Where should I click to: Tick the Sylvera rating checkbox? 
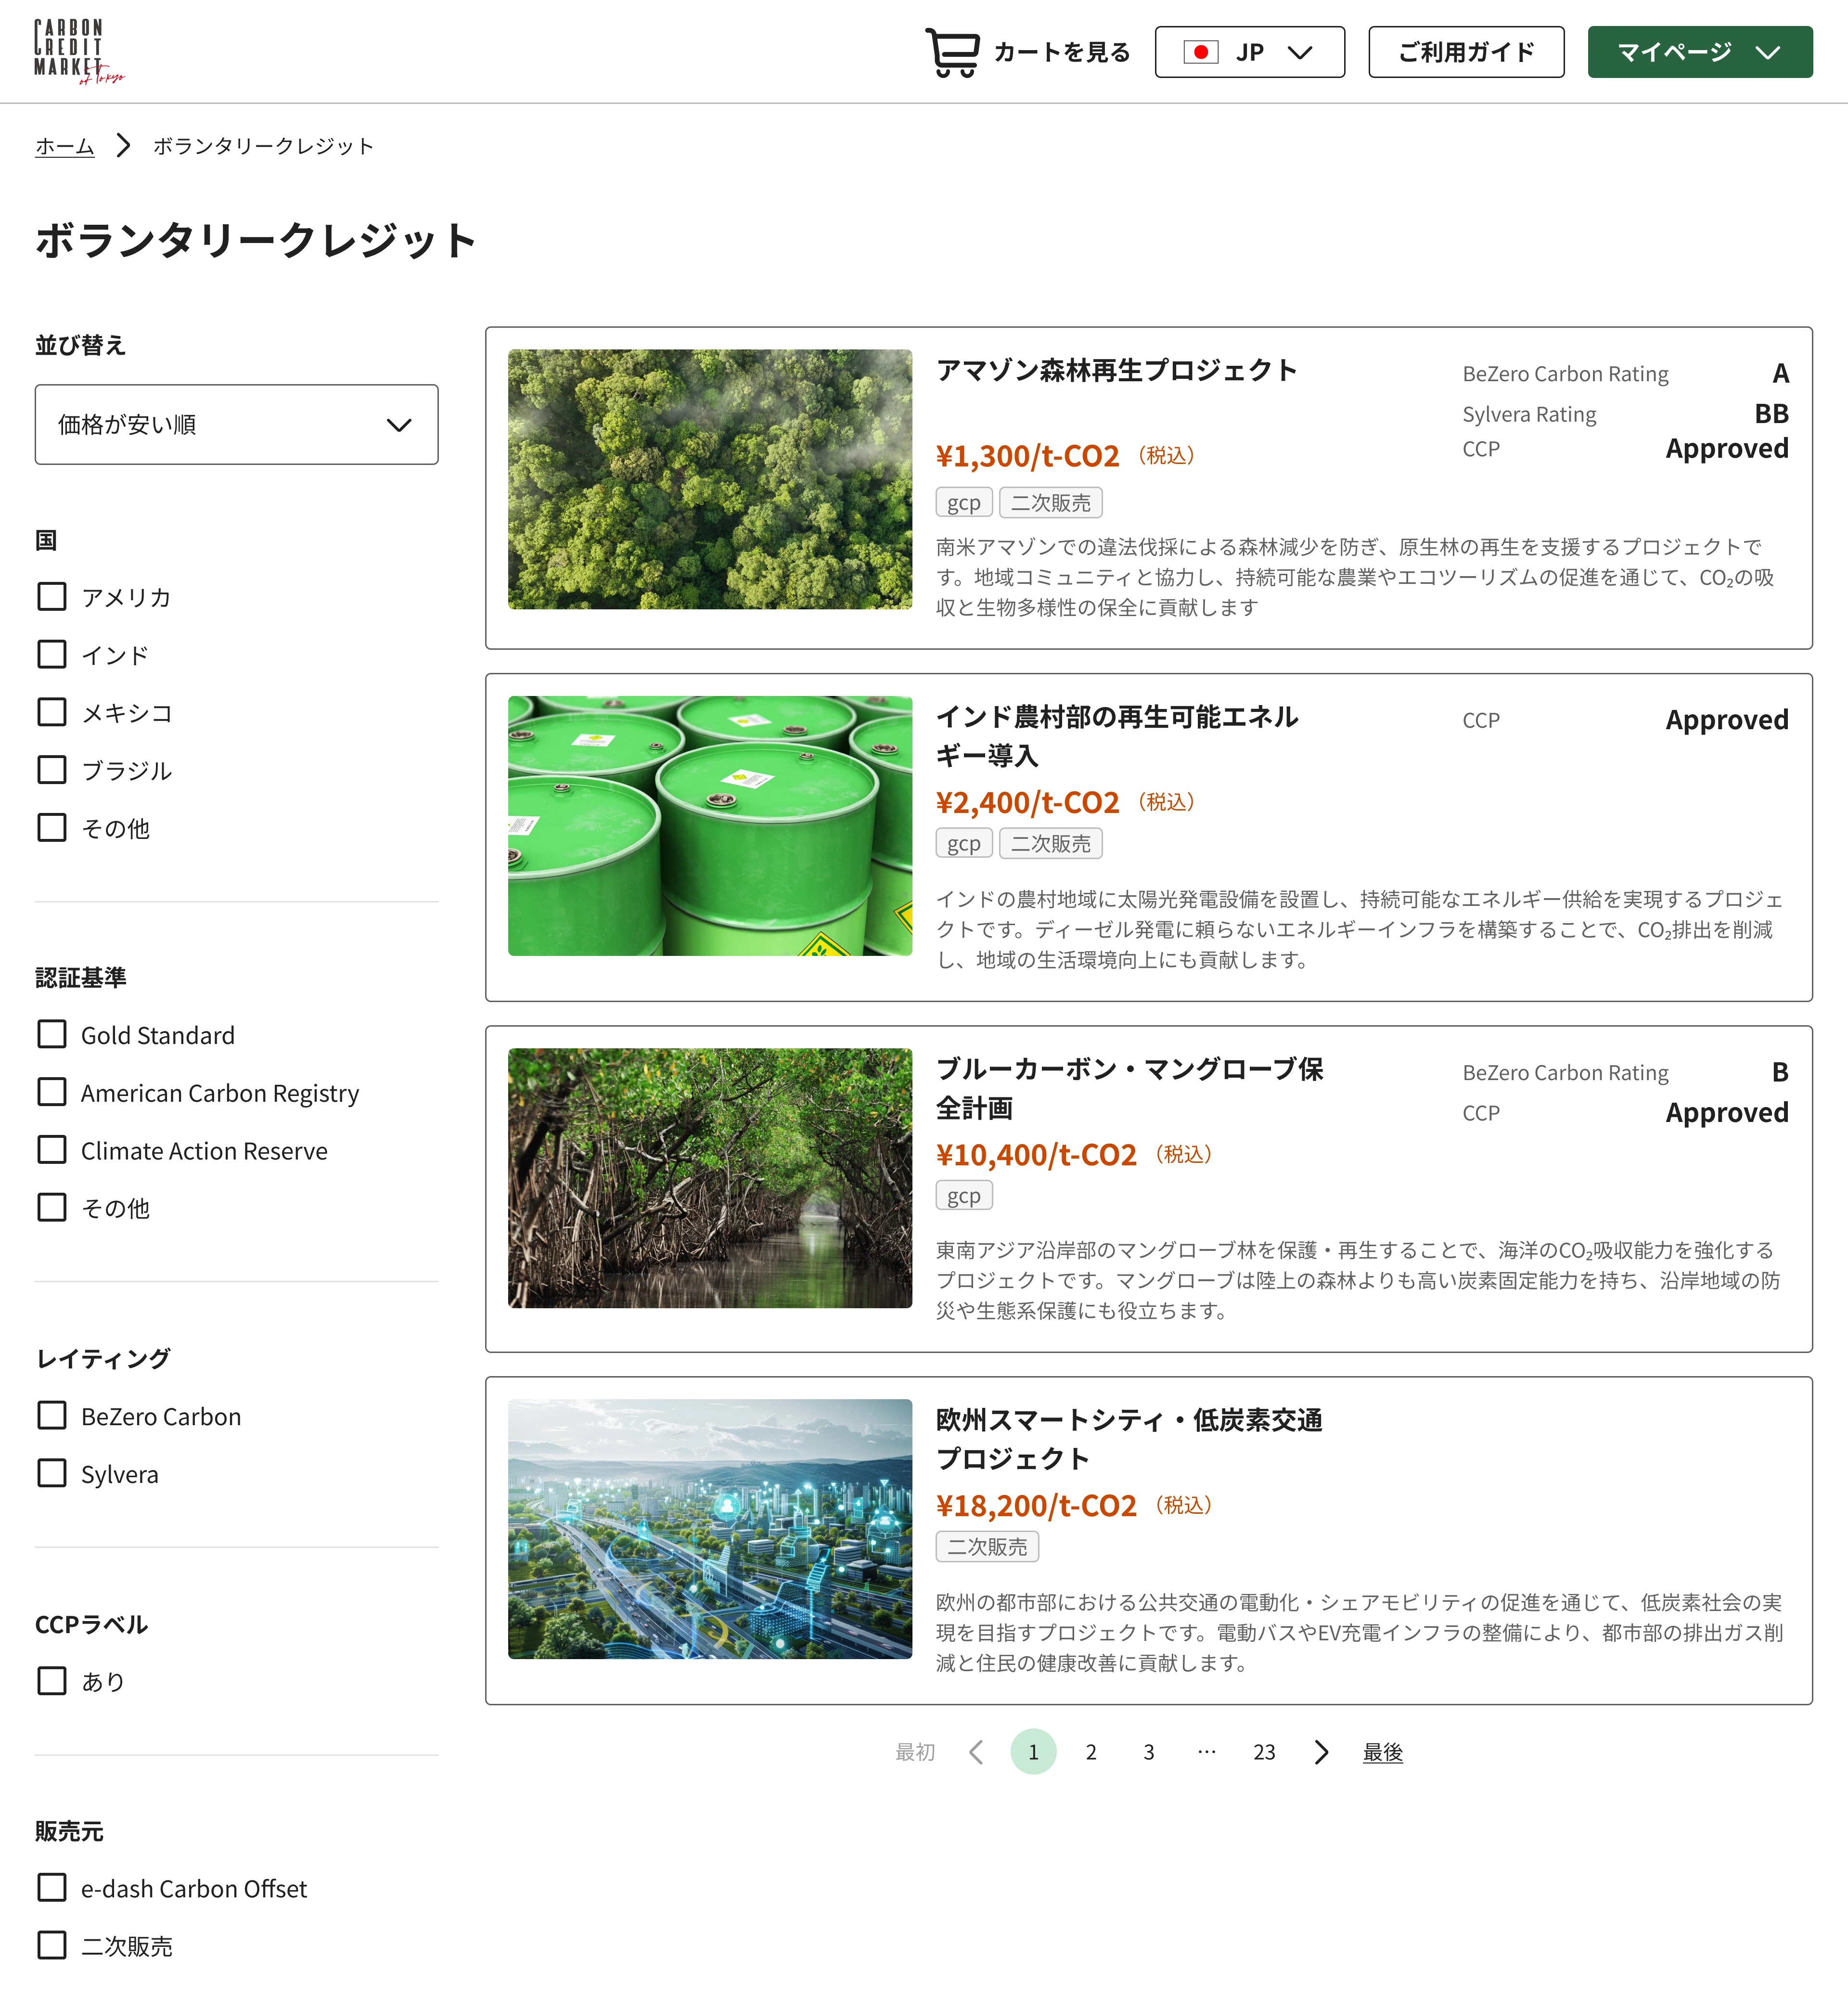pos(52,1474)
